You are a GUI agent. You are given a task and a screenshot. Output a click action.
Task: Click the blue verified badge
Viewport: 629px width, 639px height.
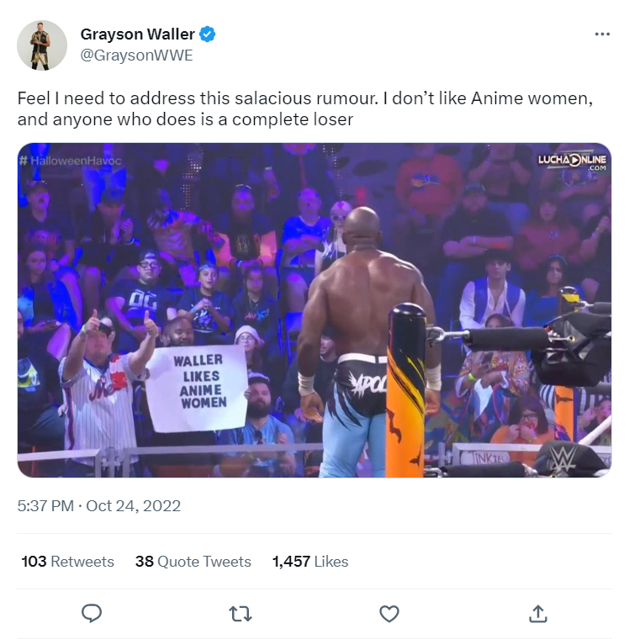pyautogui.click(x=207, y=34)
